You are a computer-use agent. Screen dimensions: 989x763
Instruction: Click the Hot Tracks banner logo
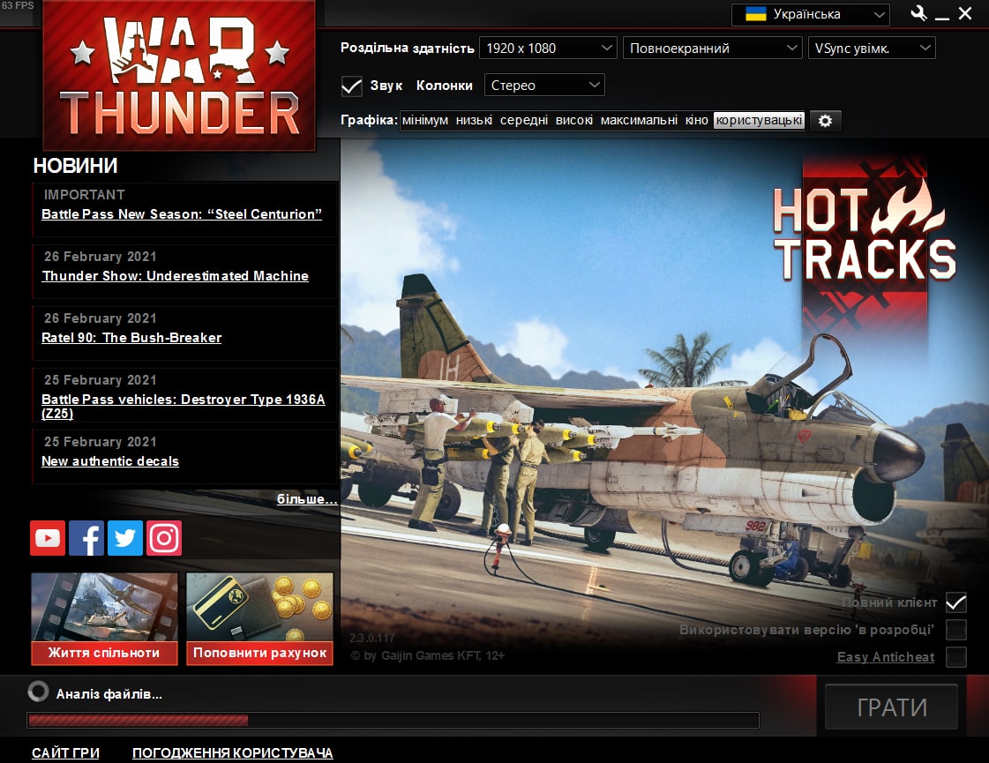[x=864, y=232]
